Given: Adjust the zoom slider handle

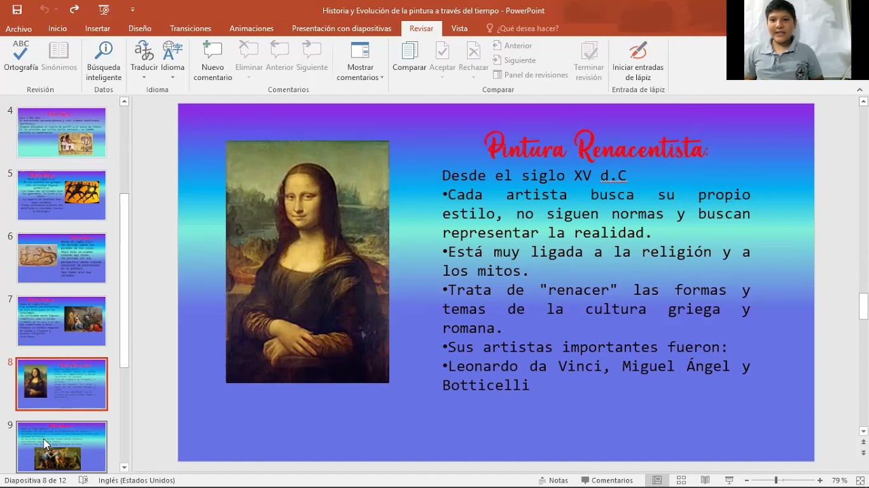Looking at the screenshot, I should coord(776,481).
